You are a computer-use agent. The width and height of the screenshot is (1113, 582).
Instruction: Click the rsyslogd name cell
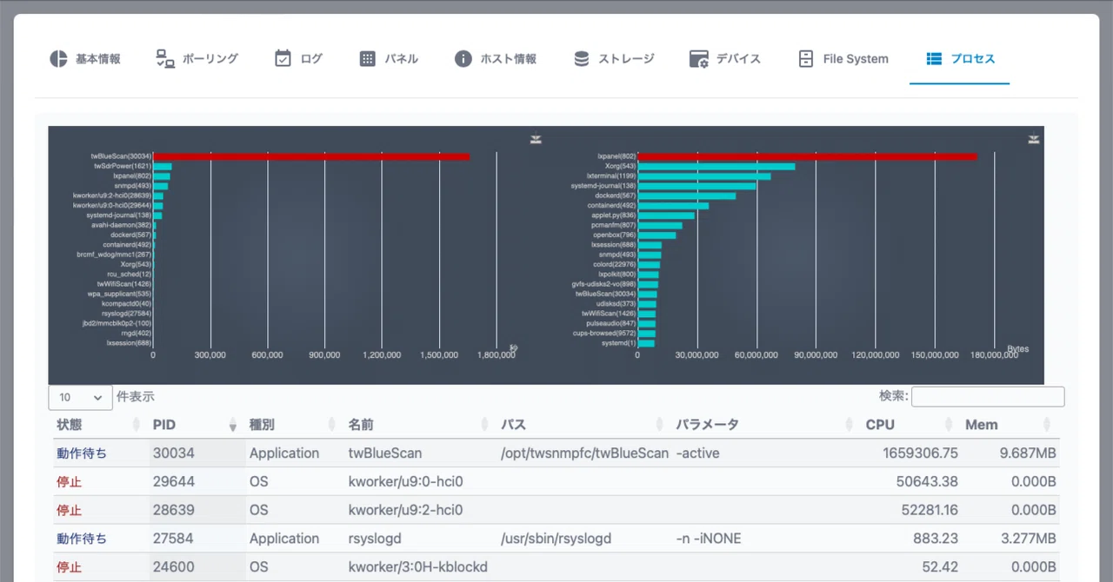(375, 539)
